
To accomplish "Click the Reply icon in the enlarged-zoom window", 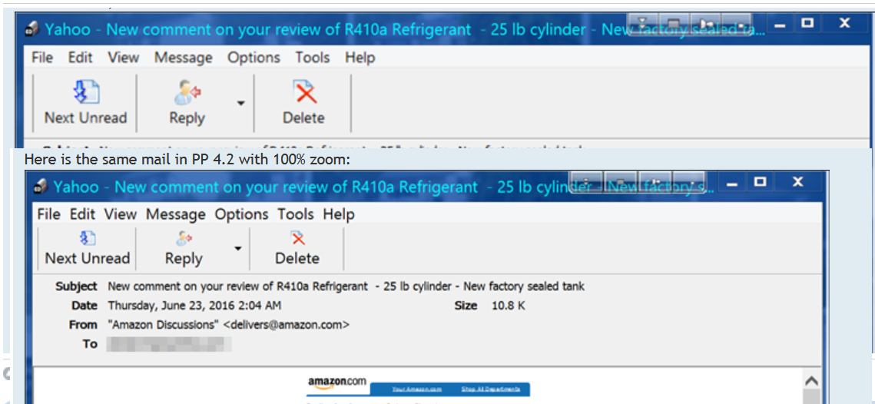I will click(187, 92).
